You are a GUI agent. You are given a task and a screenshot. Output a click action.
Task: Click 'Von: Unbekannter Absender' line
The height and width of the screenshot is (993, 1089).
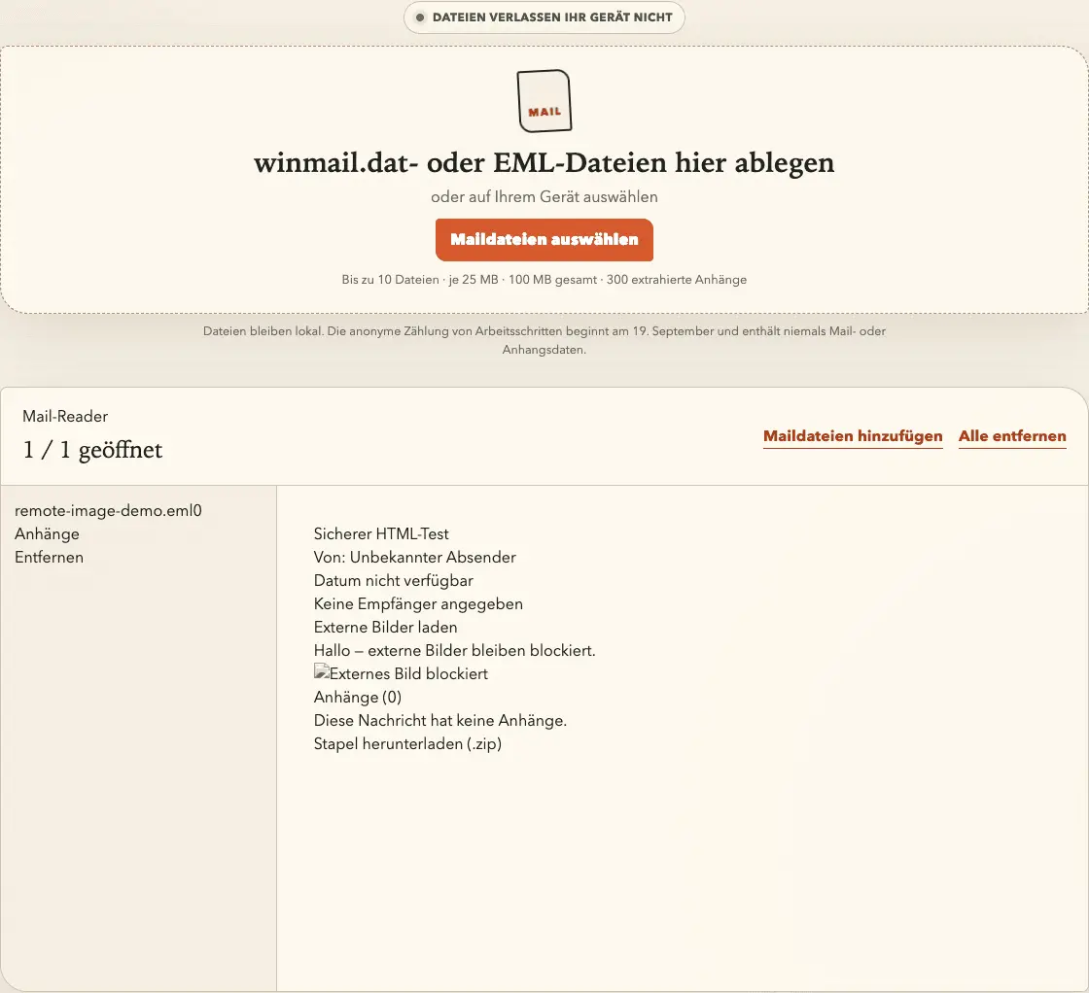414,557
